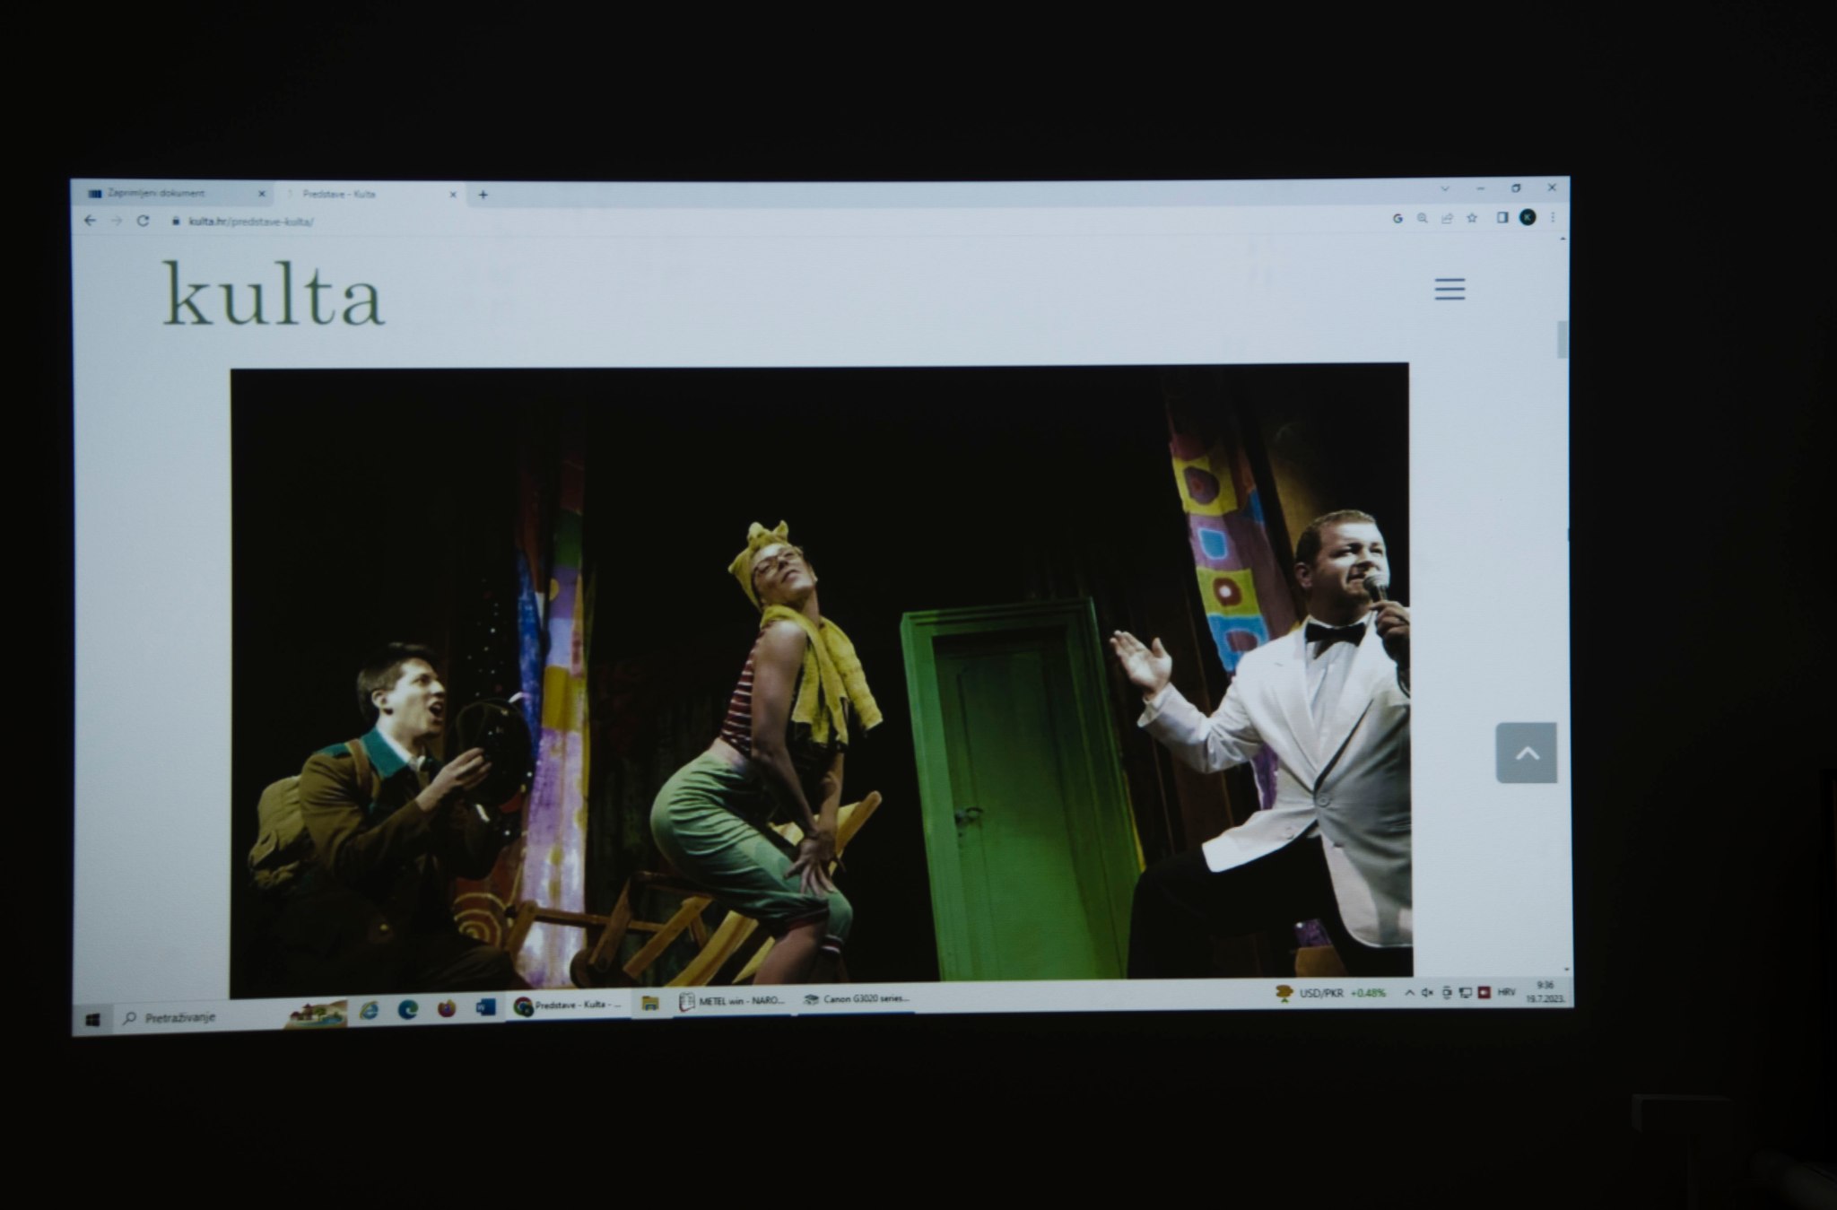Click the muted volume tray icon
The image size is (1837, 1210).
click(1427, 993)
